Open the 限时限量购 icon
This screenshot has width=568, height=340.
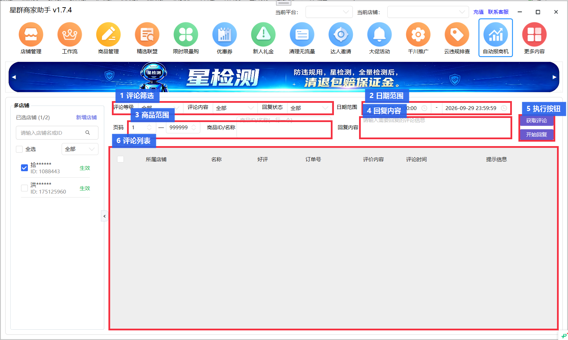click(186, 38)
